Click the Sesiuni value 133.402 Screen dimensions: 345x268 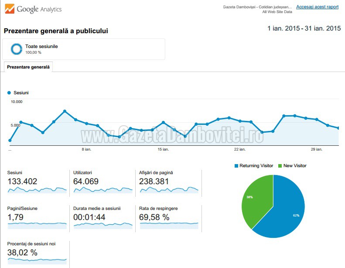click(x=22, y=182)
